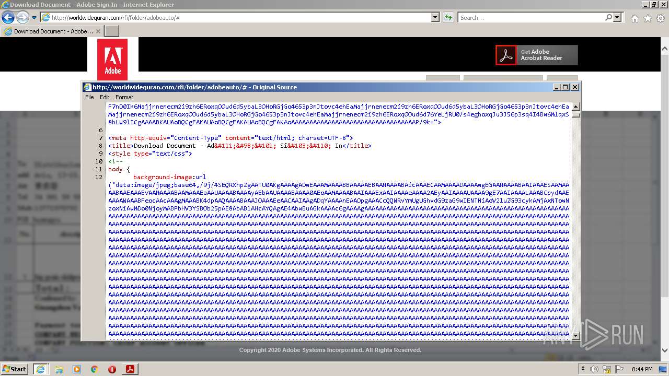Click the worldwidequran.com address bar
This screenshot has width=669, height=376.
tap(236, 17)
